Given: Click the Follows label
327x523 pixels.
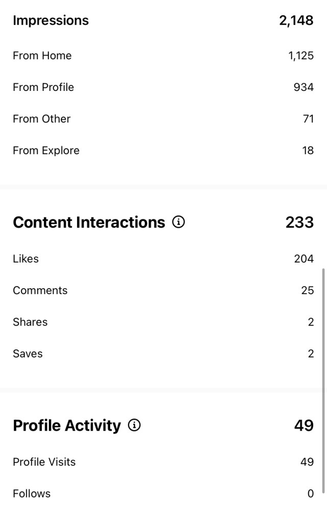Looking at the screenshot, I should pos(32,494).
